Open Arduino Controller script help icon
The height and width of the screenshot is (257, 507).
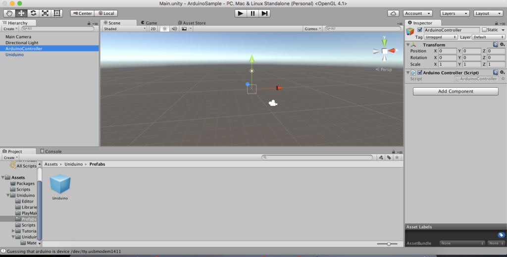[495, 72]
